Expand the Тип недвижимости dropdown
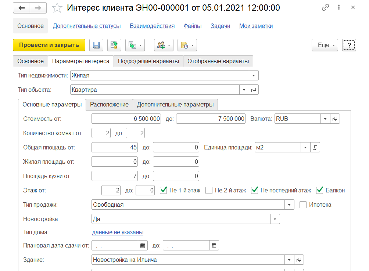Image resolution: width=369 pixels, height=271 pixels. (254, 75)
